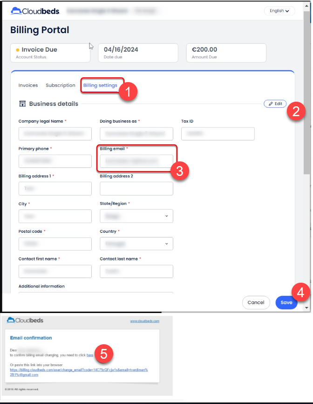
Task: Click the €200.00 amount due card
Action: pyautogui.click(x=226, y=53)
